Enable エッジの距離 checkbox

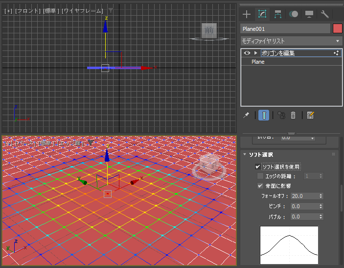pos(260,176)
